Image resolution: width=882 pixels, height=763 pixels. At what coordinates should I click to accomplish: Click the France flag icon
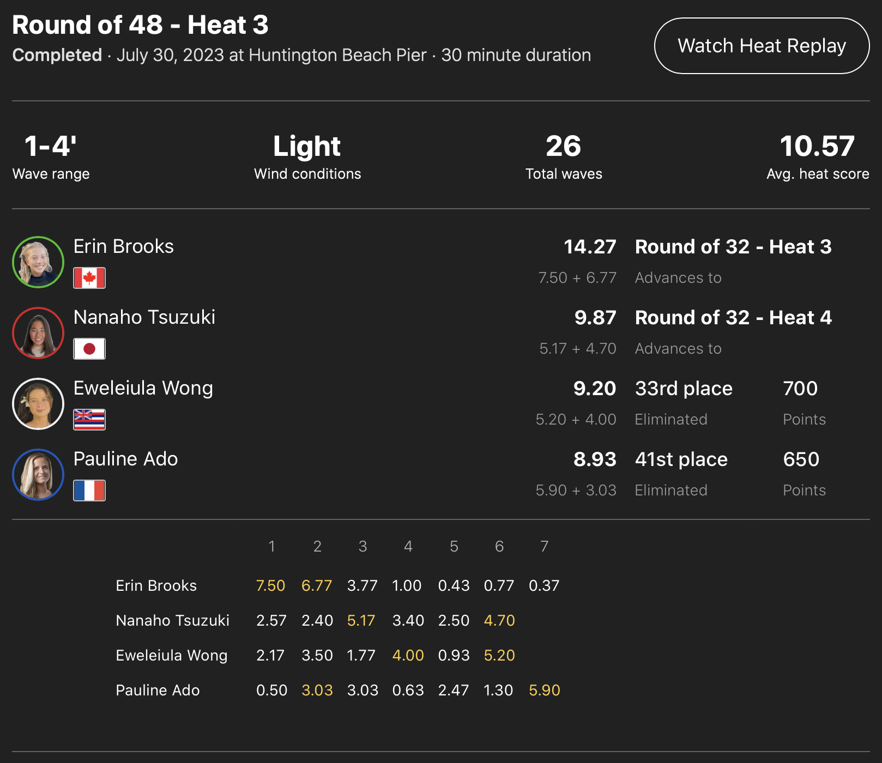(89, 491)
